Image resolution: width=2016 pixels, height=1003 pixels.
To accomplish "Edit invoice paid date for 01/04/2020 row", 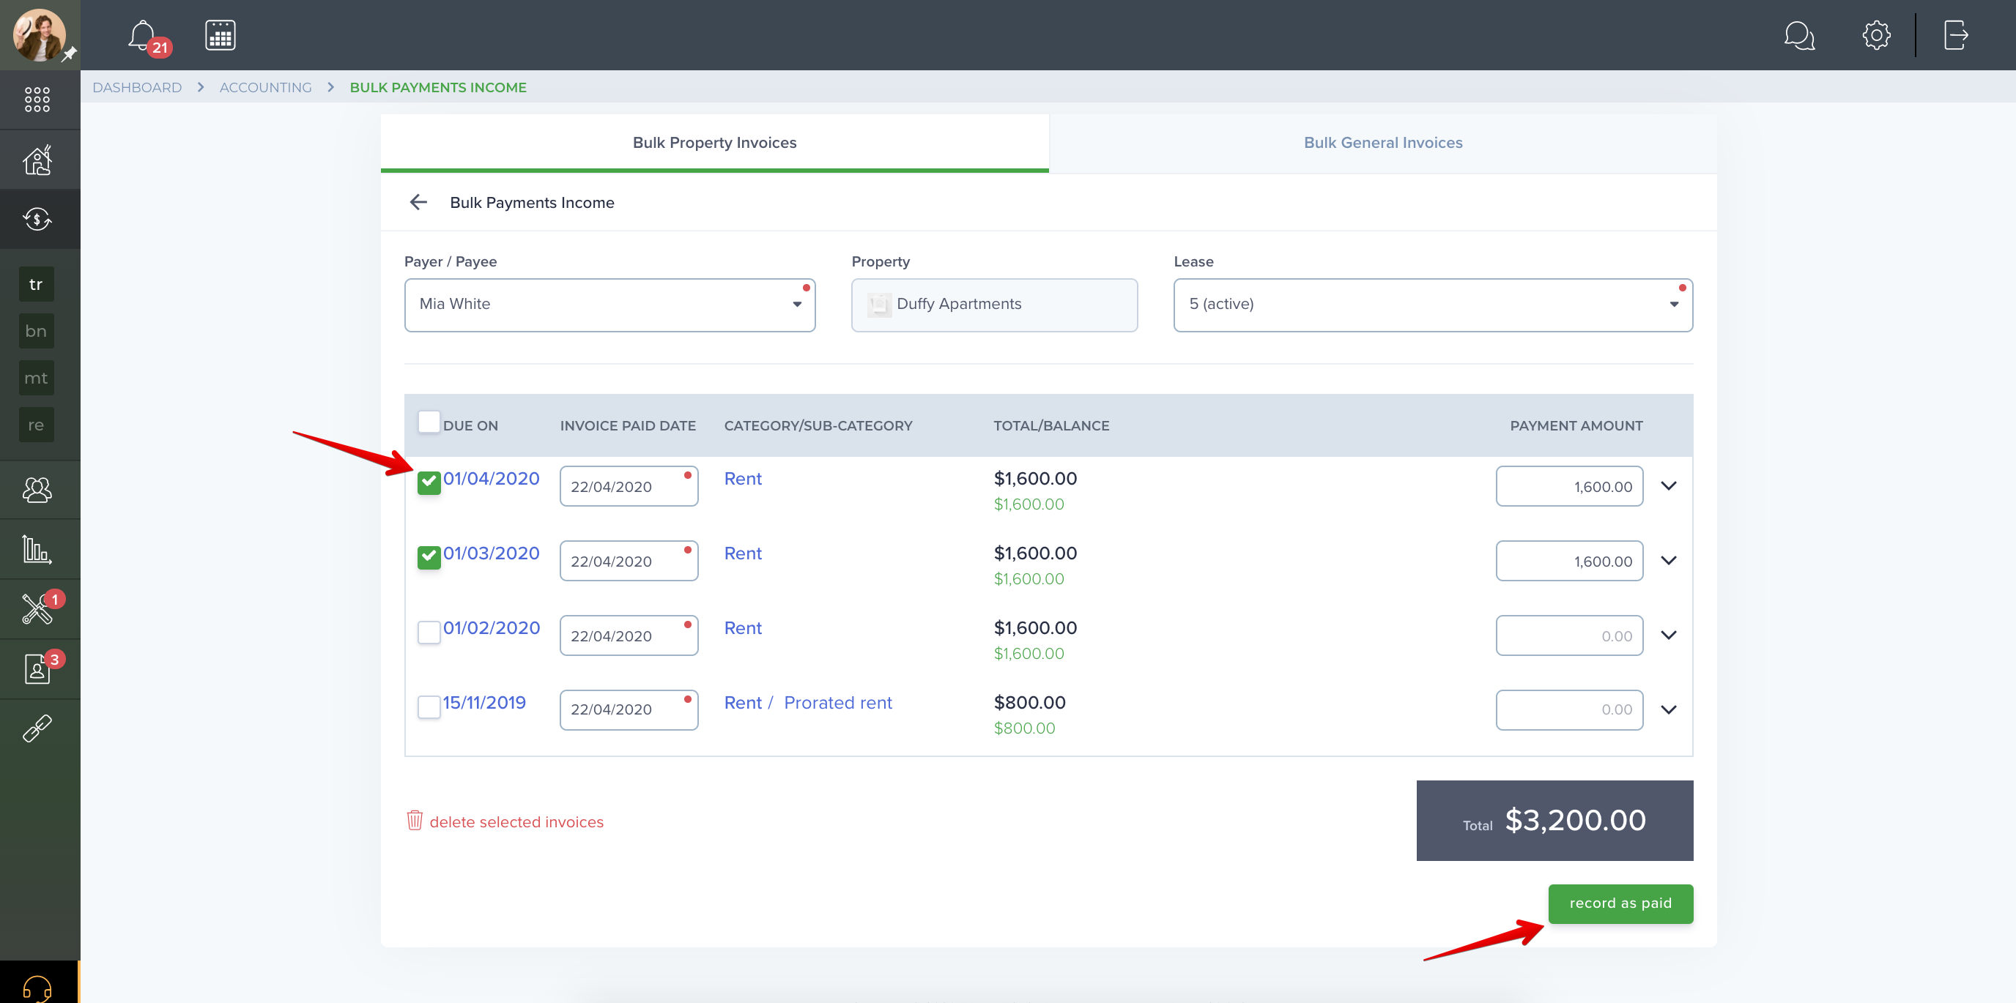I will pyautogui.click(x=629, y=487).
